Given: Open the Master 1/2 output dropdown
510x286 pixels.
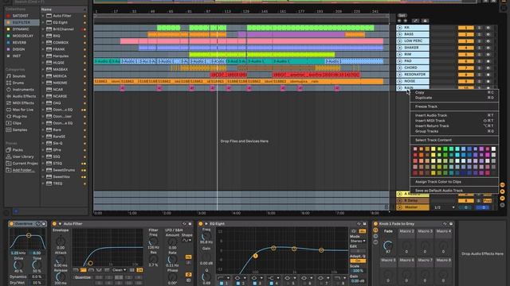Looking at the screenshot, I should (444, 207).
